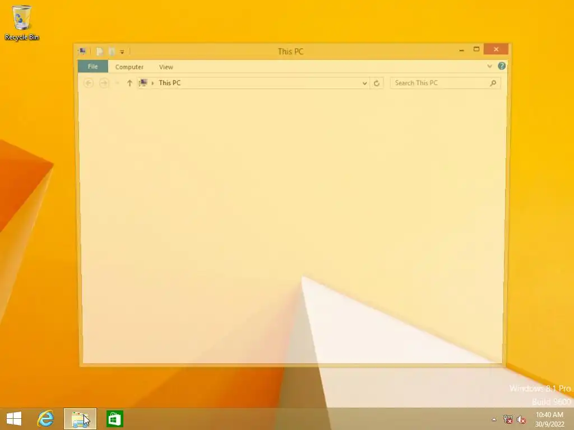574x430 pixels.
Task: Click the New folder quick access icon
Action: (112, 52)
